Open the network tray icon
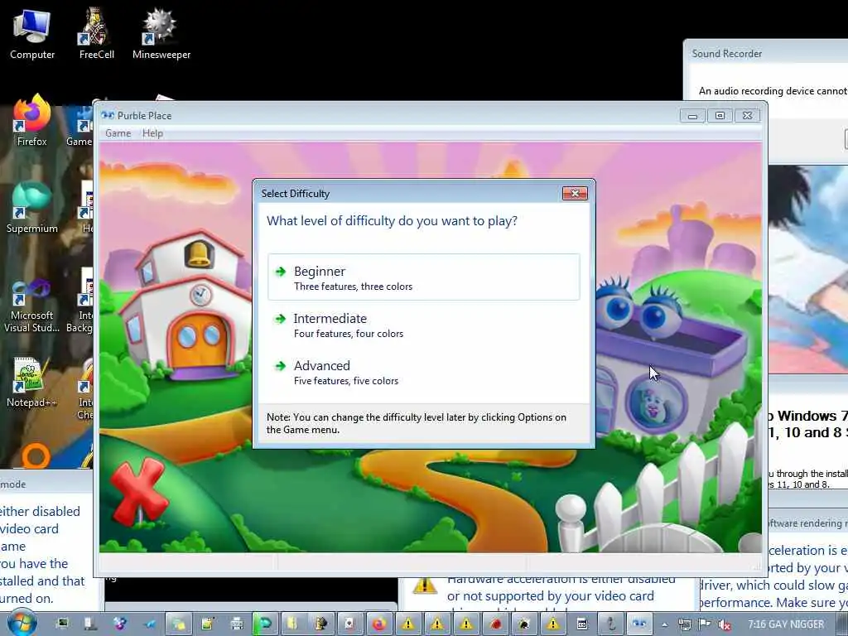Screen dimensions: 848x636 pyautogui.click(x=684, y=624)
